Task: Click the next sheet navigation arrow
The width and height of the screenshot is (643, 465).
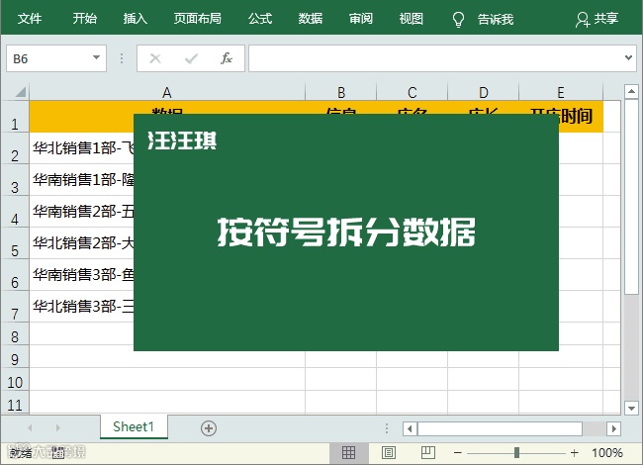Action: 57,428
